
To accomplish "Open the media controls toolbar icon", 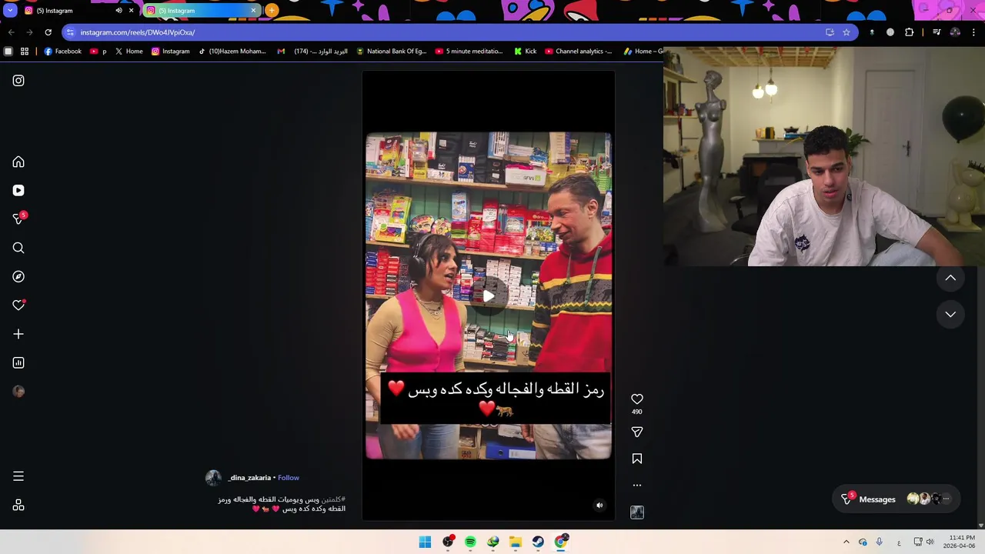I will (937, 32).
